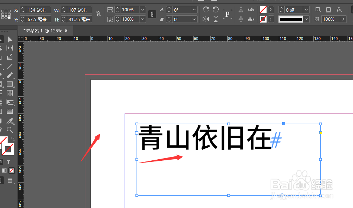The image size is (353, 208).
Task: Open the scale X percentage dropdown
Action: click(142, 10)
